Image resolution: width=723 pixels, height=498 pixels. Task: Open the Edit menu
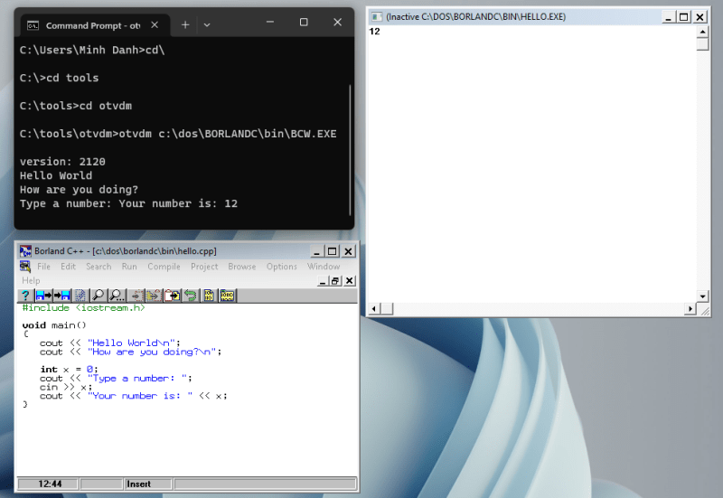(69, 267)
